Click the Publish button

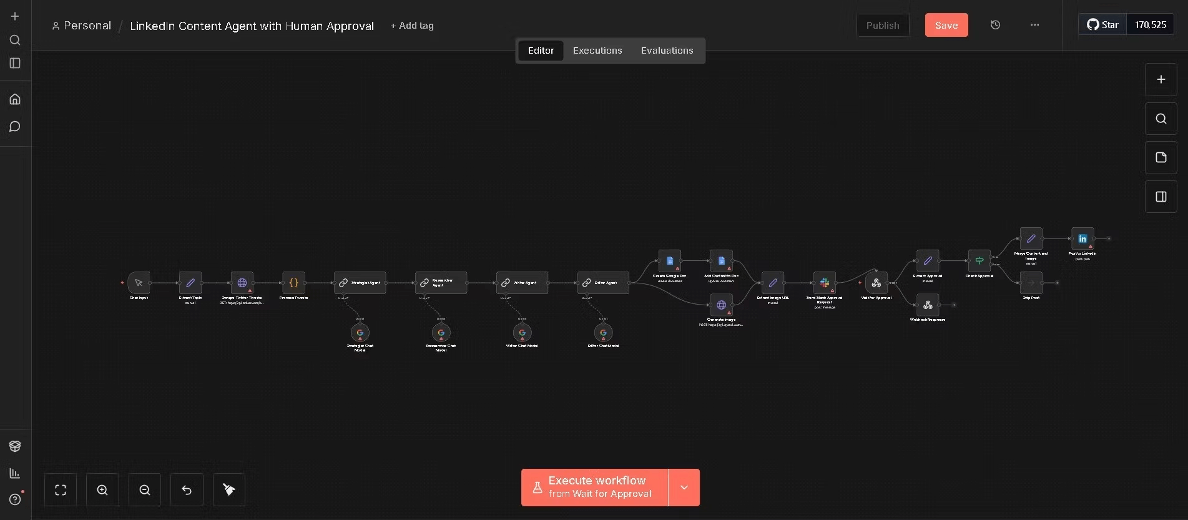click(x=883, y=25)
